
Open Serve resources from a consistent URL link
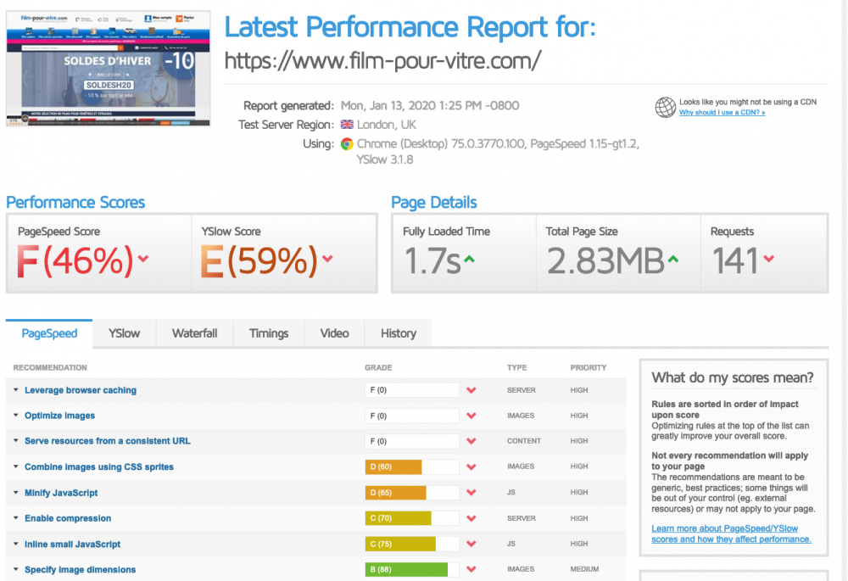[108, 441]
